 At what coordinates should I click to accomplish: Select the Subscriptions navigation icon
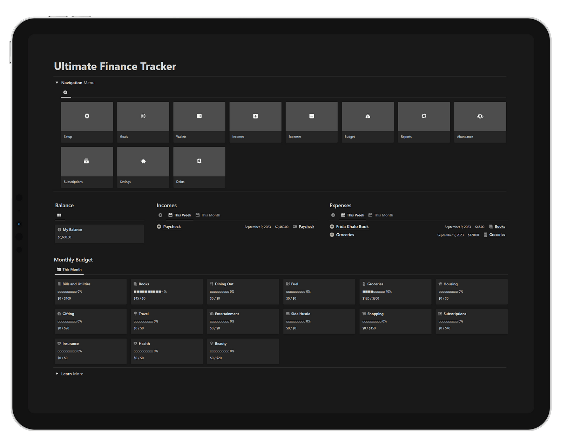tap(87, 161)
